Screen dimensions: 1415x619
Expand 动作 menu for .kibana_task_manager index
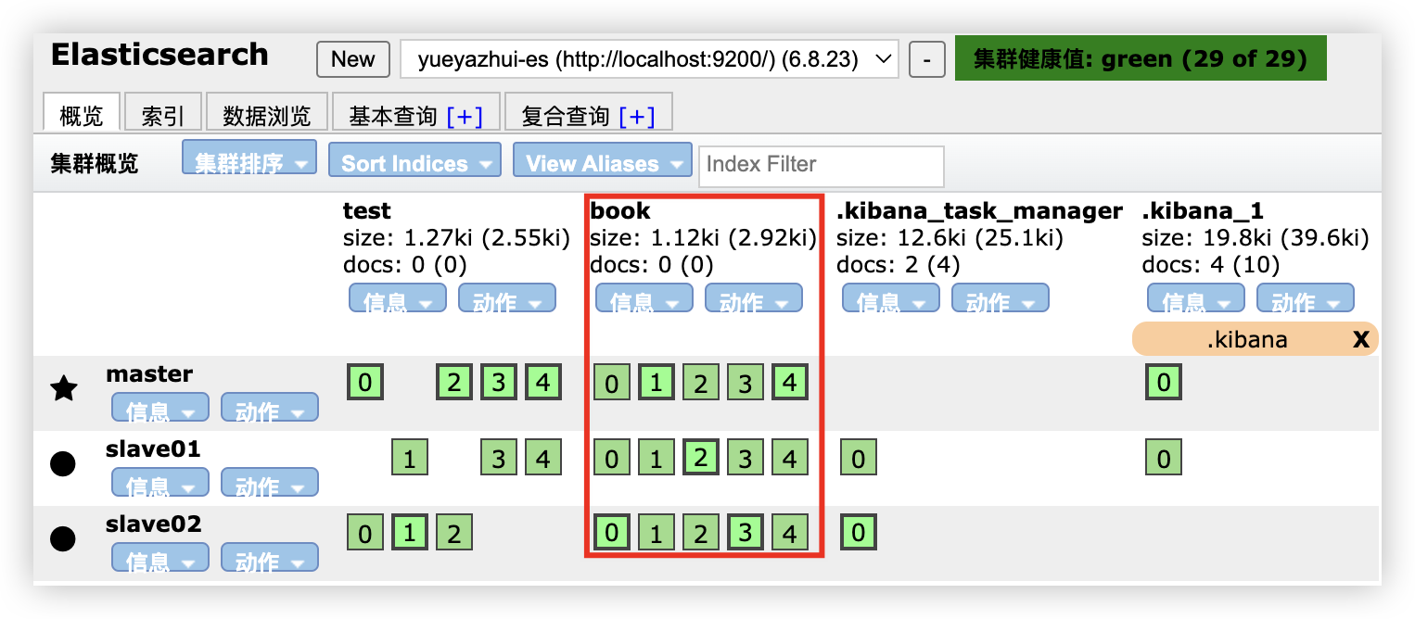pos(1001,298)
